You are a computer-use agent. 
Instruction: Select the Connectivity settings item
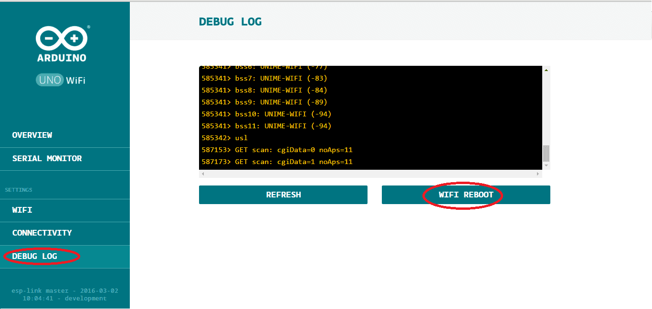(x=42, y=233)
